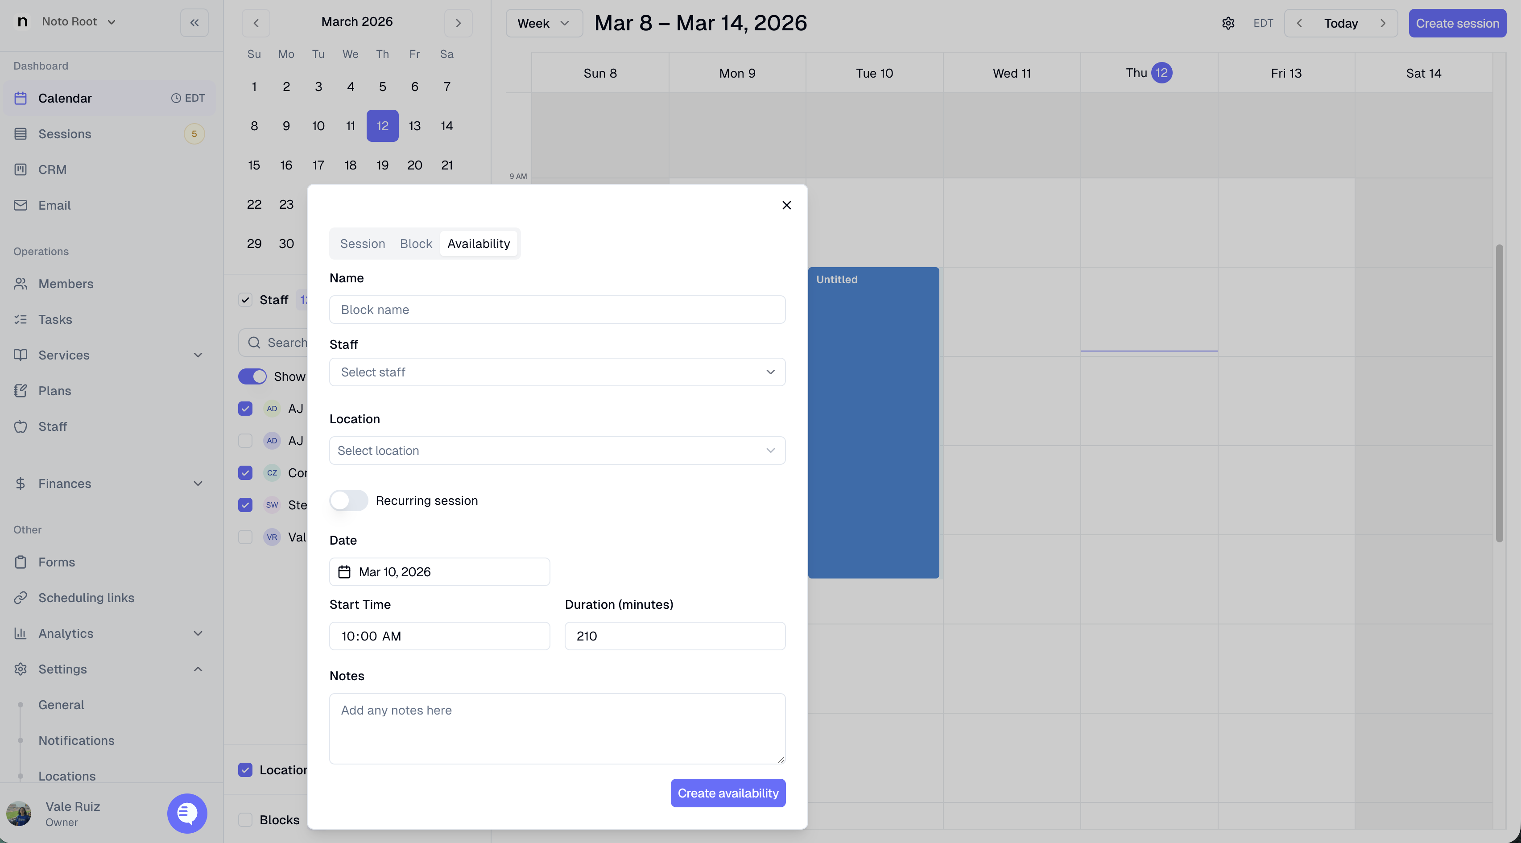
Task: Open the Select staff dropdown
Action: click(x=558, y=372)
